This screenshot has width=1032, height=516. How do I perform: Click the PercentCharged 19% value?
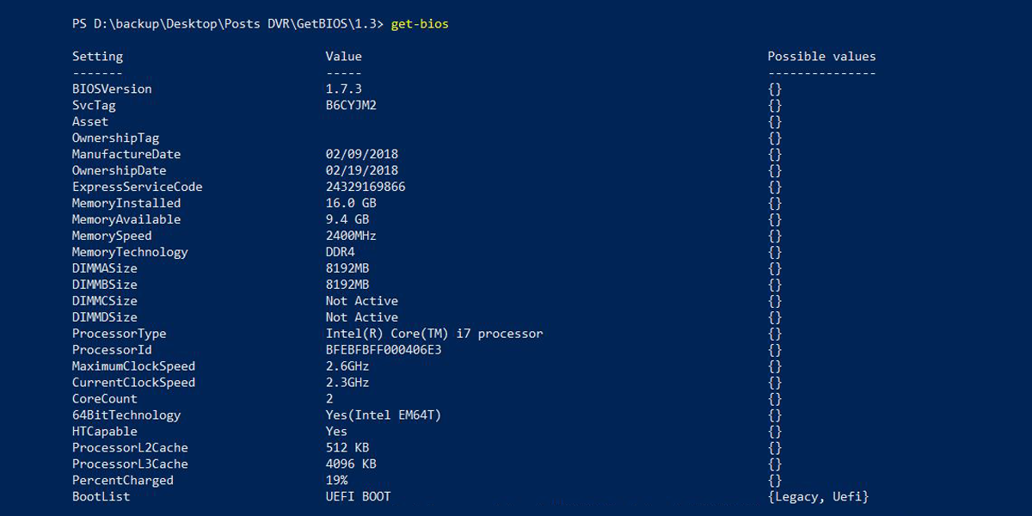[336, 481]
